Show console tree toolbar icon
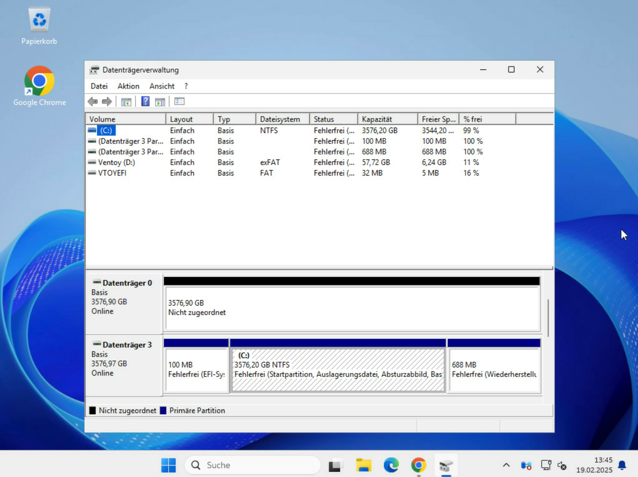The width and height of the screenshot is (638, 477). 126,101
